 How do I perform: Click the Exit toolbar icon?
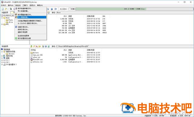click(56, 9)
